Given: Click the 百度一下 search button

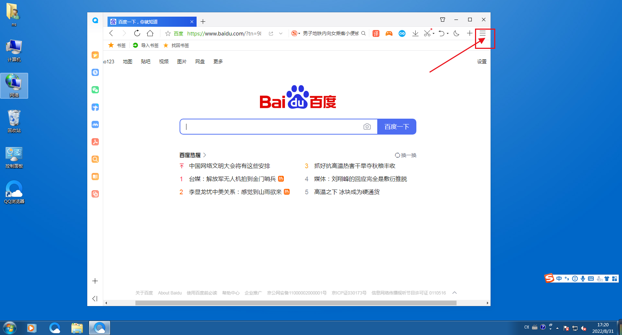Looking at the screenshot, I should click(397, 127).
